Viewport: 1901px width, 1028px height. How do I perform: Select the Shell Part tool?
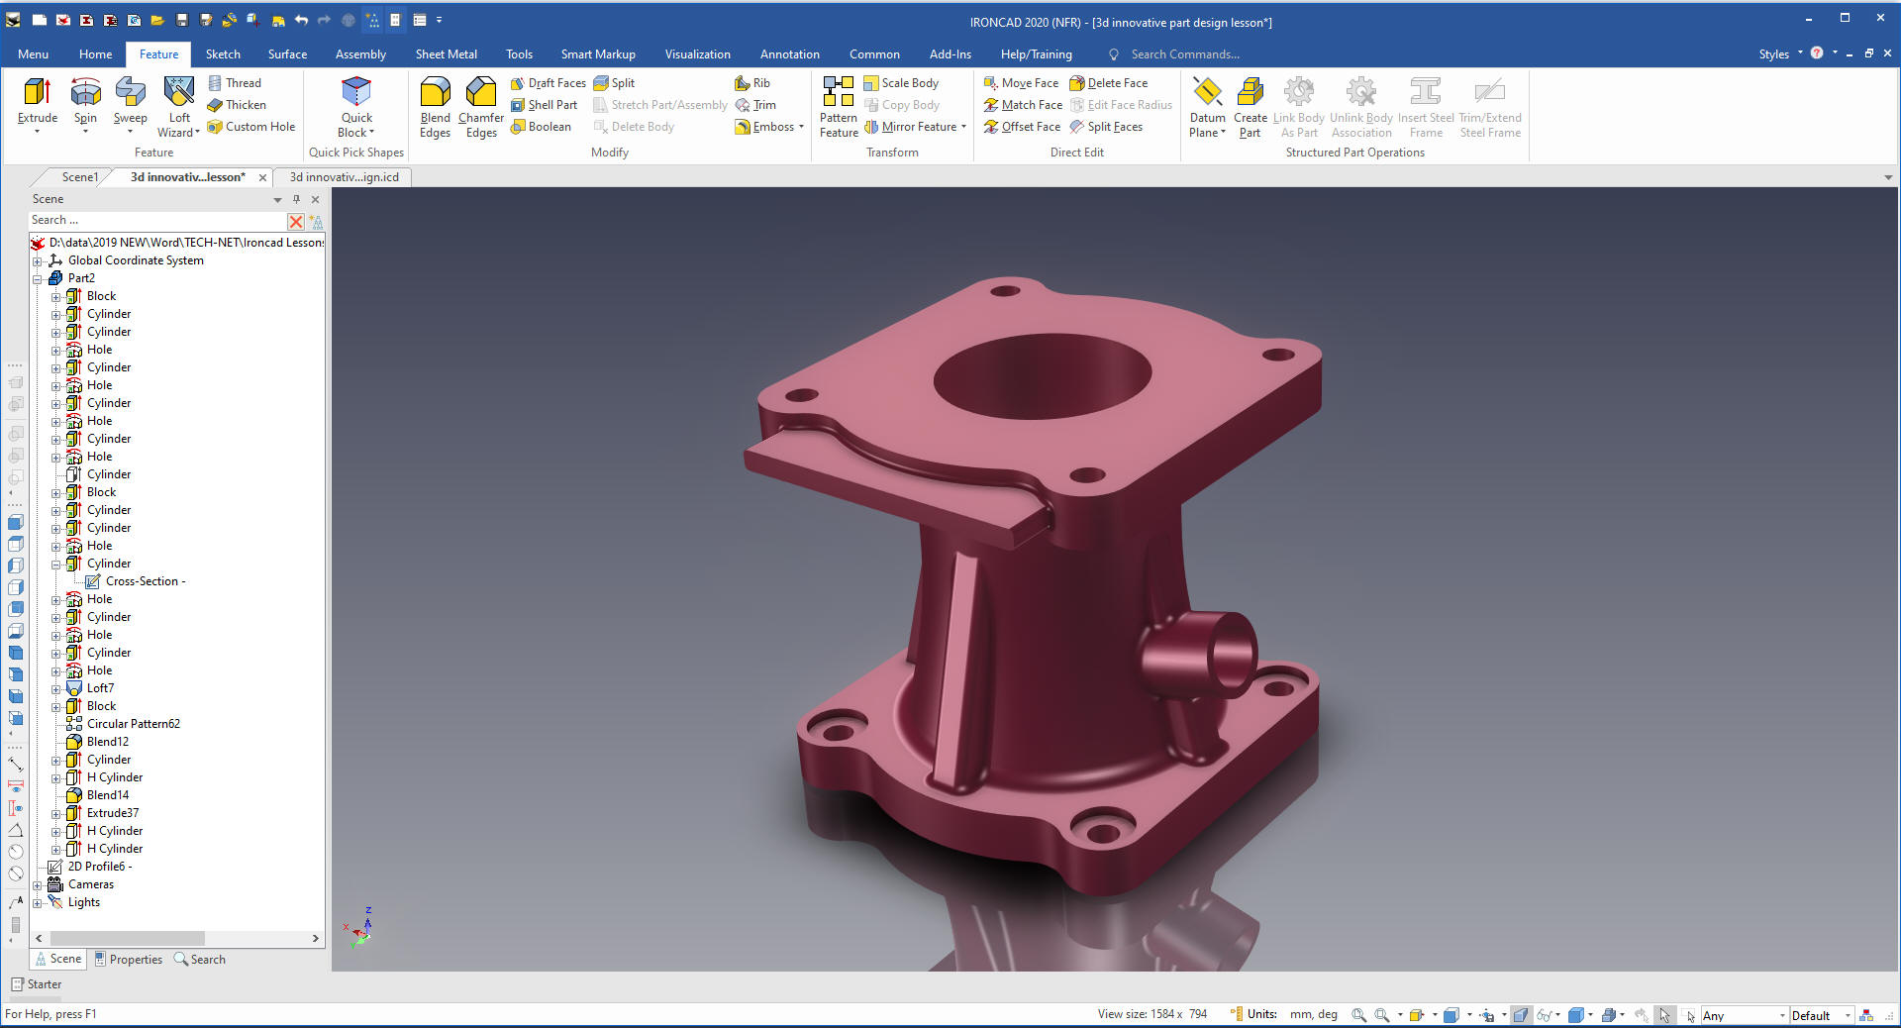pos(544,105)
